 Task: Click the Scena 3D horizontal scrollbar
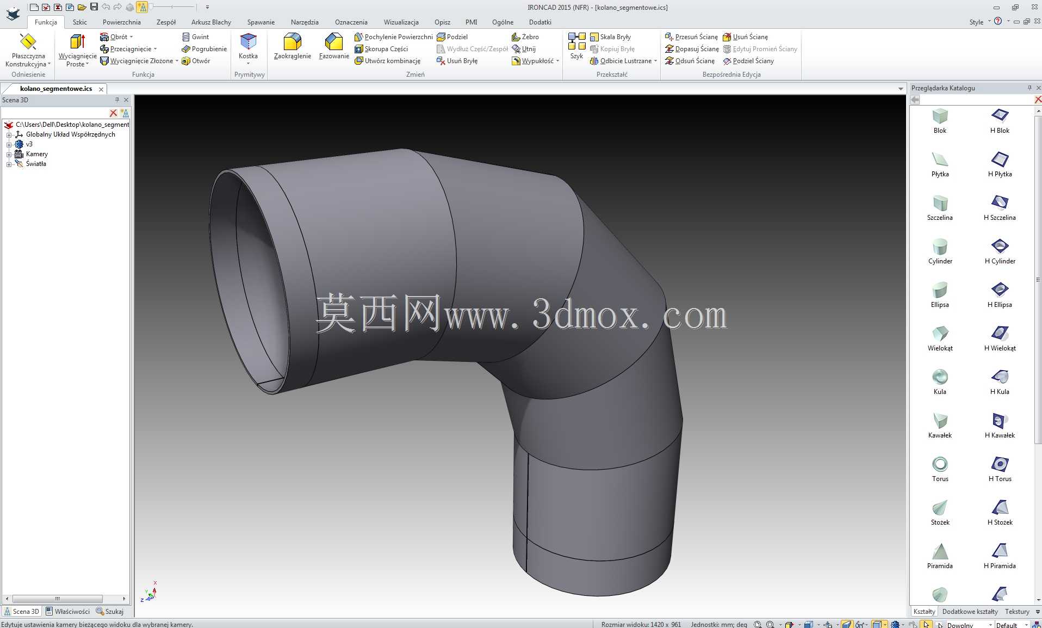coord(57,599)
